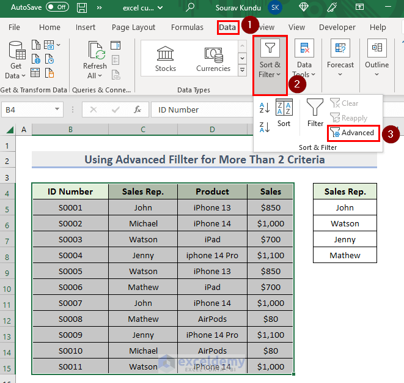The width and height of the screenshot is (404, 383).
Task: Open the Developer tab
Action: 337,28
